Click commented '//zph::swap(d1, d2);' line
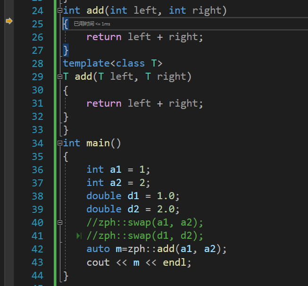The image size is (308, 286). coord(145,236)
